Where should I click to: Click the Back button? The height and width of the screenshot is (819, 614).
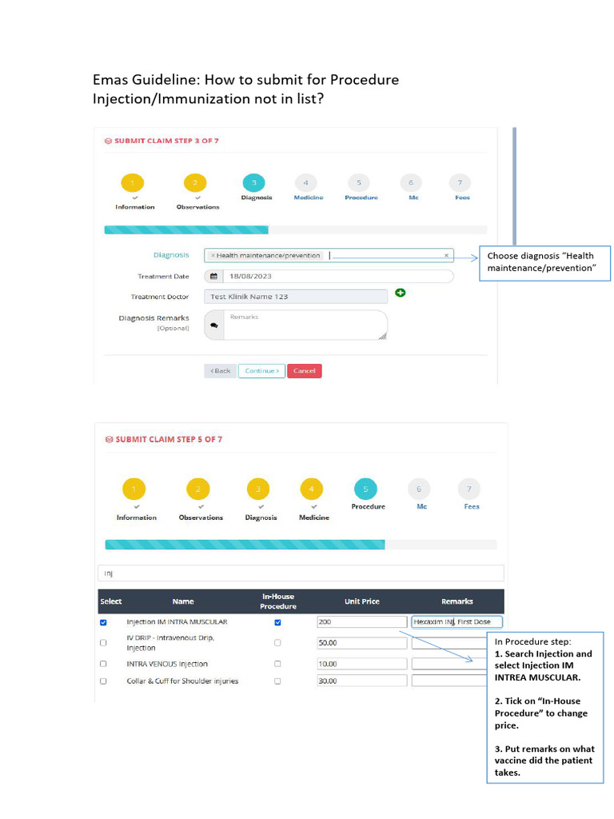point(221,371)
